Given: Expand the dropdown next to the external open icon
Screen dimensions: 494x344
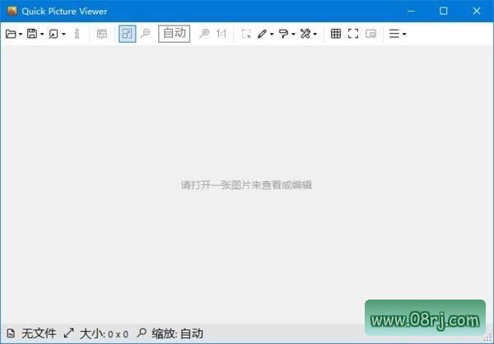Looking at the screenshot, I should (x=63, y=34).
